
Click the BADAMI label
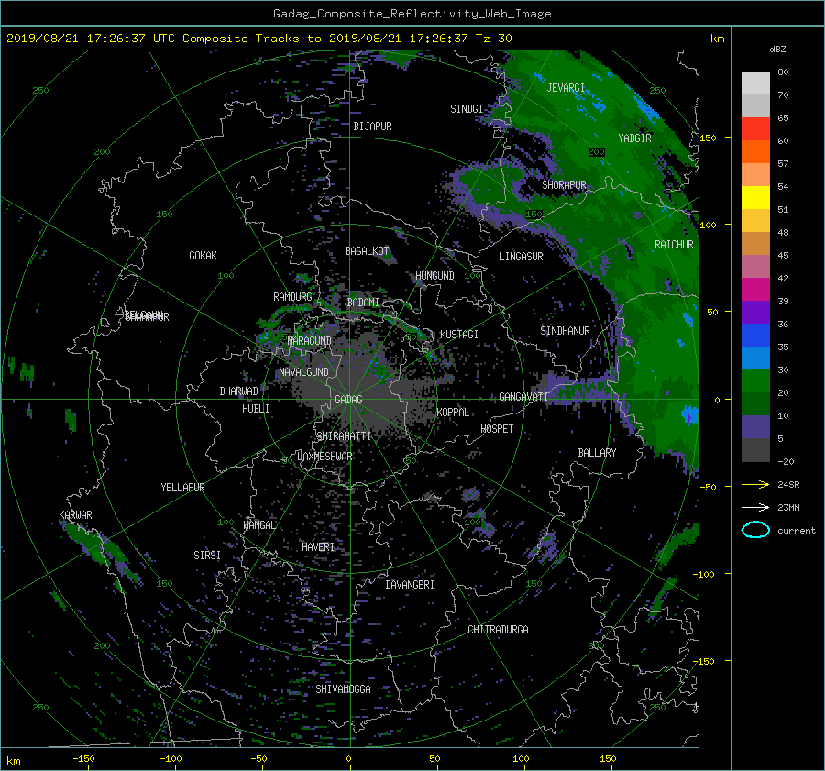(363, 303)
